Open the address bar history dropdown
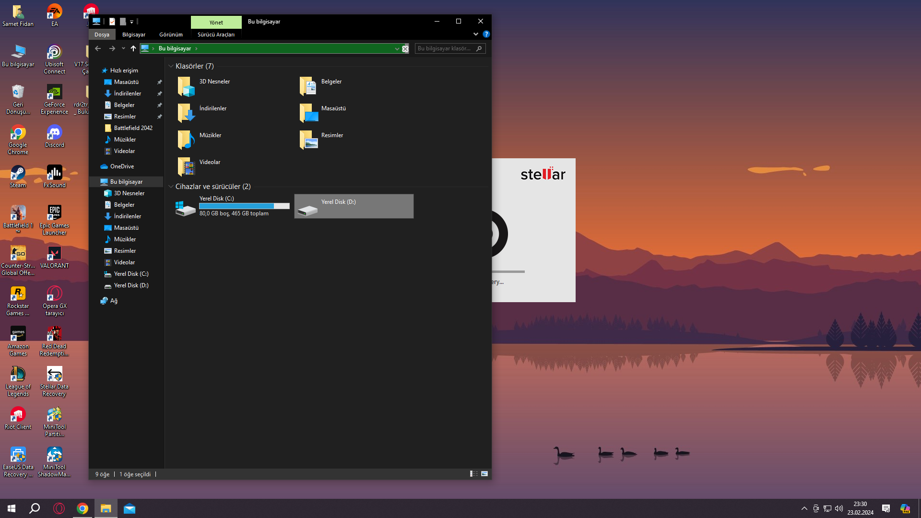Image resolution: width=921 pixels, height=518 pixels. coord(397,48)
